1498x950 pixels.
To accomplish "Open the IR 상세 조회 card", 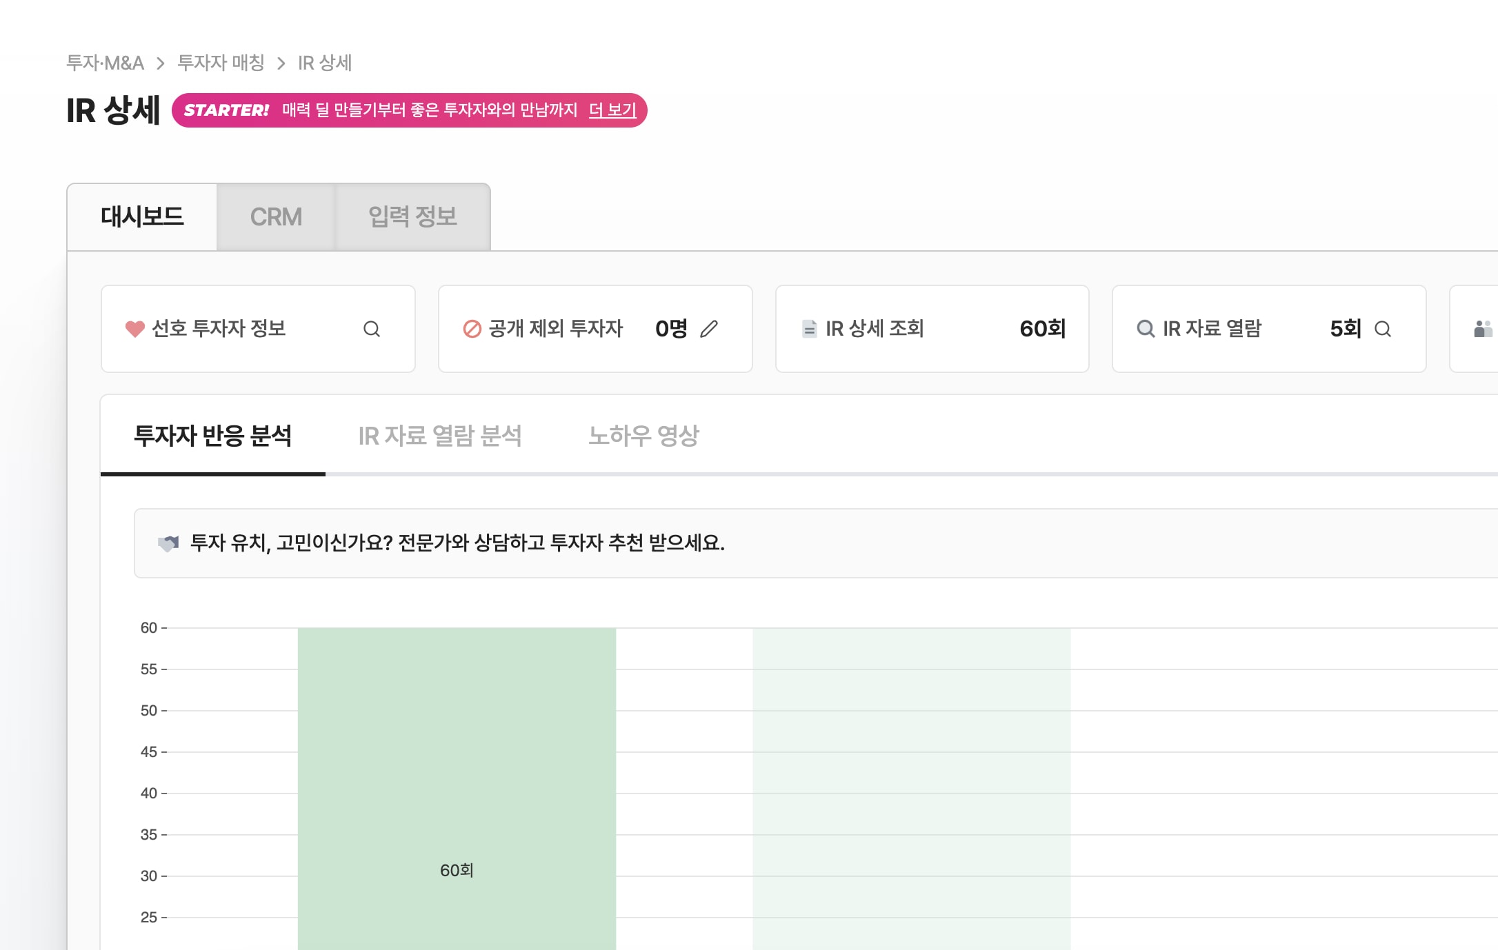I will coord(932,329).
